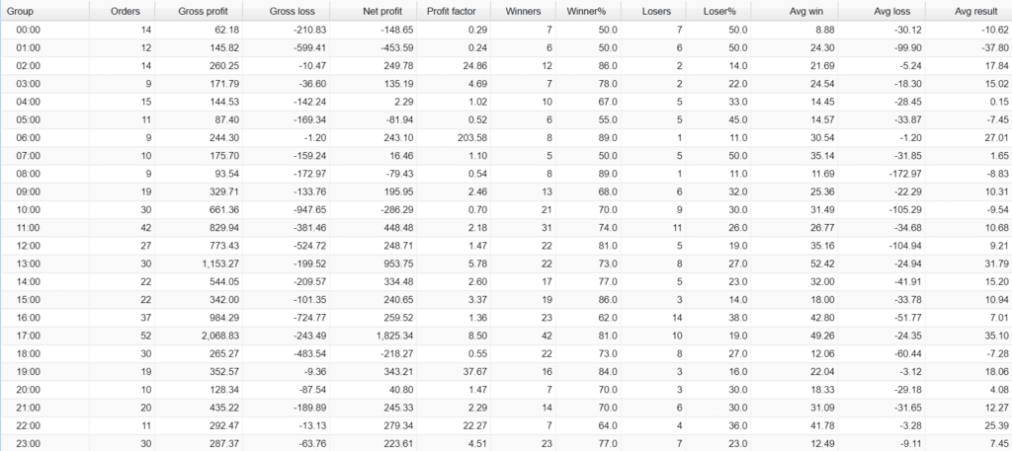Select the 22:00 group row

click(506, 426)
